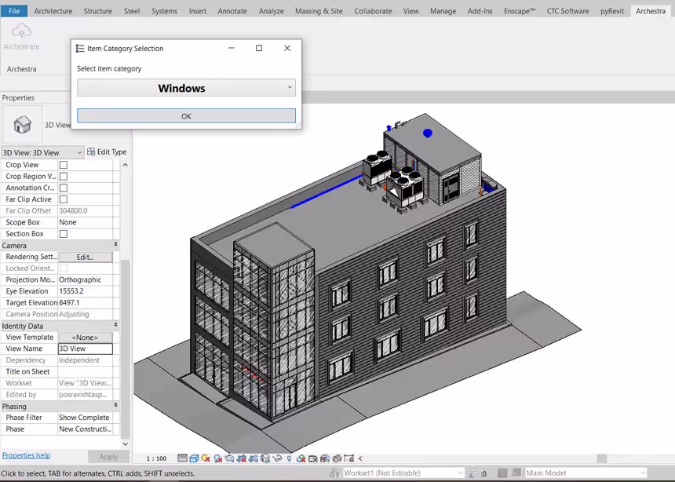Toggle the Shadows icon
The image size is (675, 482).
[218, 458]
